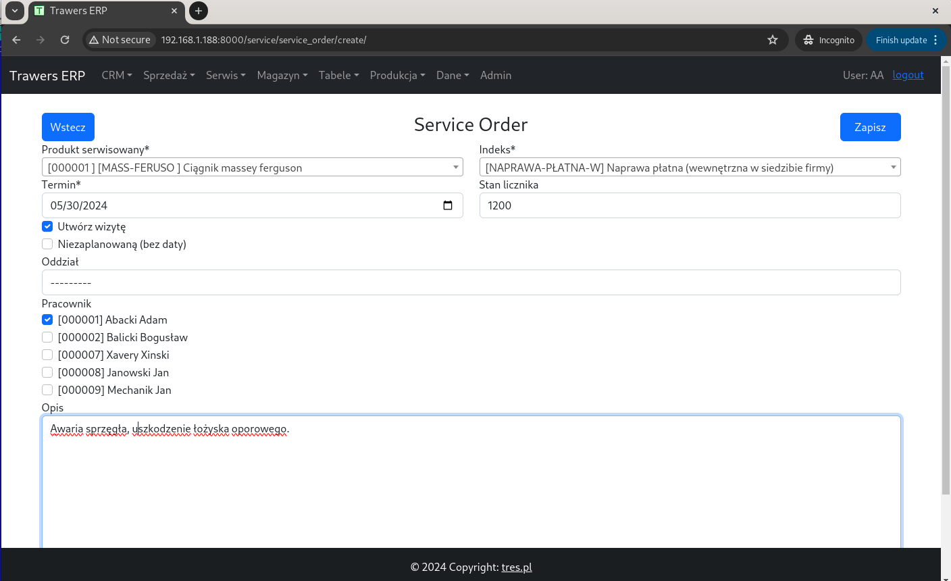Go to Trawers ERP home brand link
951x581 pixels.
(47, 76)
